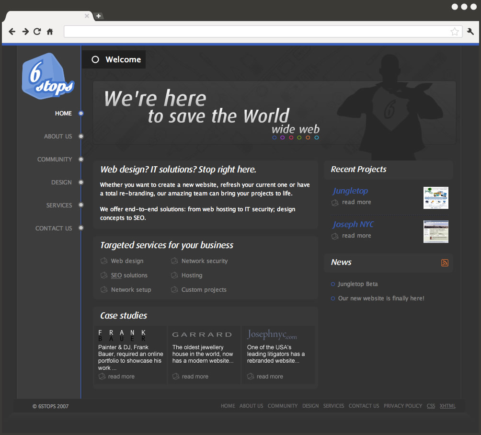Read more about the Garrard case study

coord(195,377)
